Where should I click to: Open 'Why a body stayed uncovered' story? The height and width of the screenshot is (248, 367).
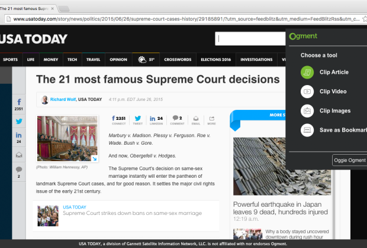(x=297, y=234)
